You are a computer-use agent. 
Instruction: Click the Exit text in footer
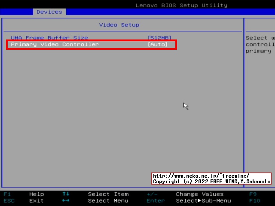tap(37, 200)
